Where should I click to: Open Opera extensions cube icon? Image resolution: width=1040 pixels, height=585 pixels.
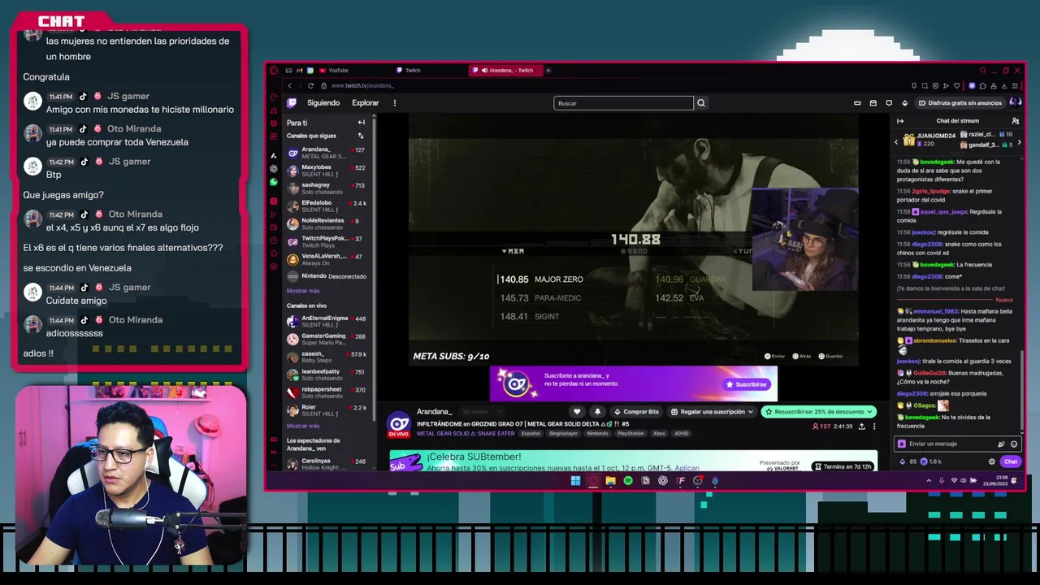[x=982, y=85]
